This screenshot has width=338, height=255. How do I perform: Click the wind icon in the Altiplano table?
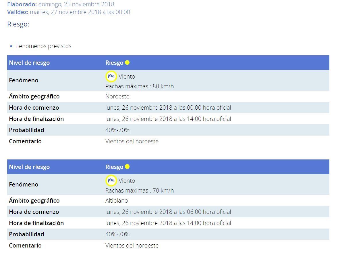coord(111,180)
